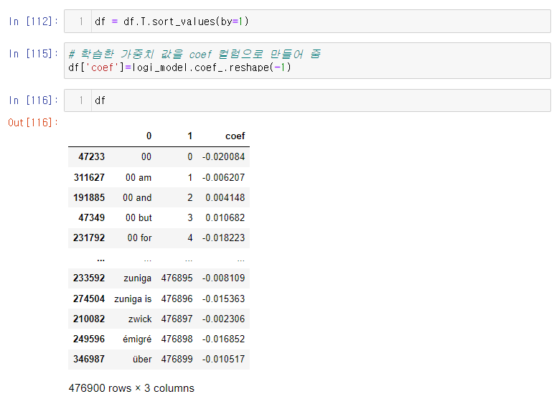Image resolution: width=554 pixels, height=399 pixels.
Task: Click coef value -0.008109
Action: [x=223, y=278]
